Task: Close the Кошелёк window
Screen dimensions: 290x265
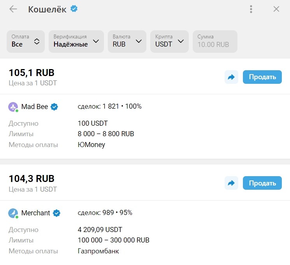Action: coord(276,9)
